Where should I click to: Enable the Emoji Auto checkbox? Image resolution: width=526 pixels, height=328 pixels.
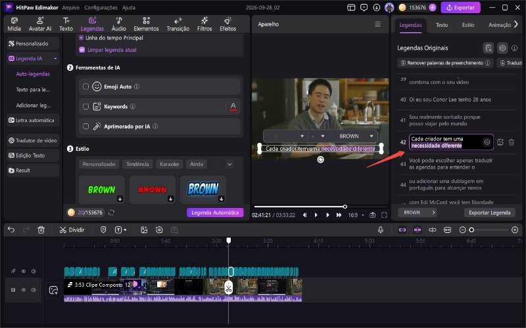click(x=85, y=87)
